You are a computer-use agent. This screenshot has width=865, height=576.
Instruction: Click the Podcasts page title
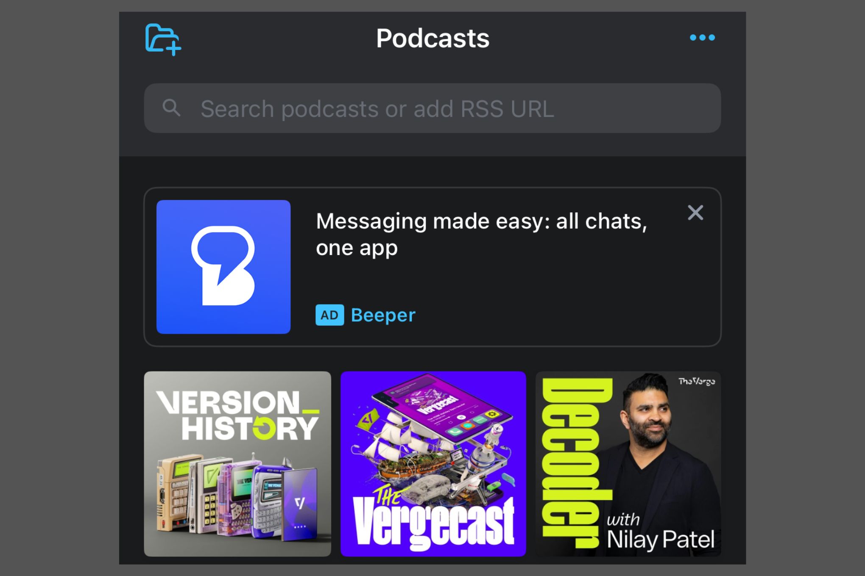(x=432, y=39)
